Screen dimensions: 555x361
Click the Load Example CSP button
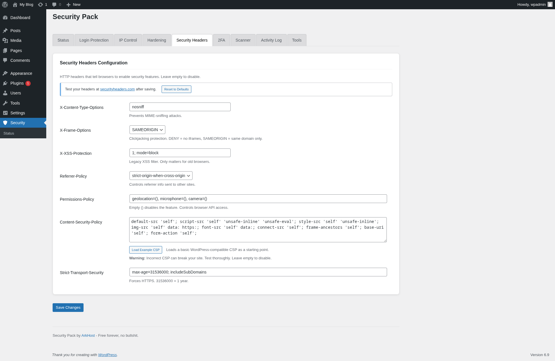145,250
